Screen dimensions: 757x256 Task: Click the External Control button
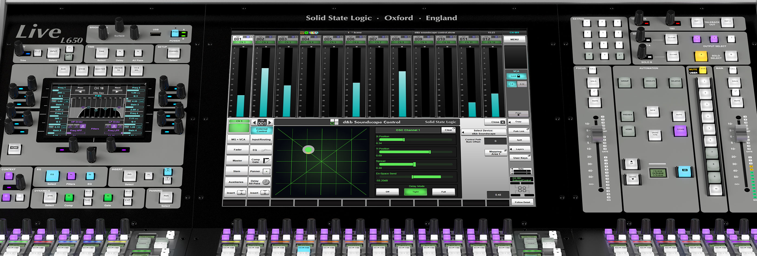coord(261,130)
